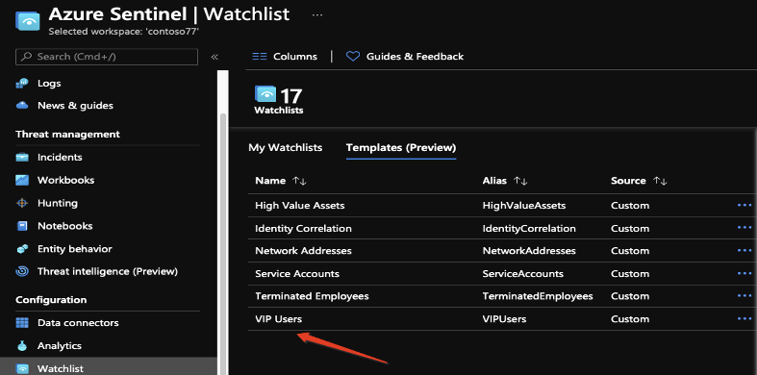
Task: Go to Hunting in the sidebar
Action: pos(57,203)
